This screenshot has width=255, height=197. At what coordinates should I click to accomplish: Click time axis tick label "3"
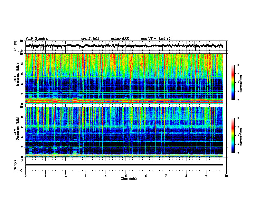click(86, 176)
